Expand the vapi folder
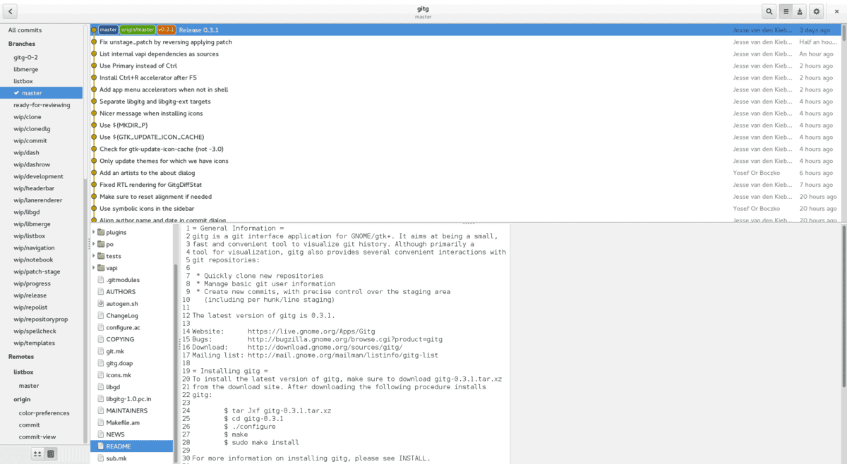The image size is (847, 464). [94, 268]
